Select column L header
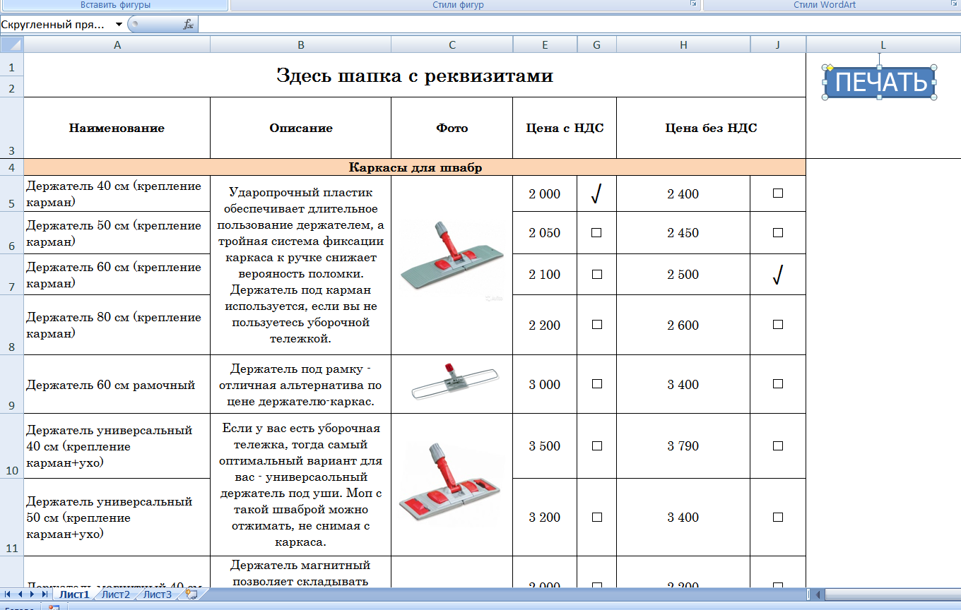The height and width of the screenshot is (610, 961). pos(883,45)
